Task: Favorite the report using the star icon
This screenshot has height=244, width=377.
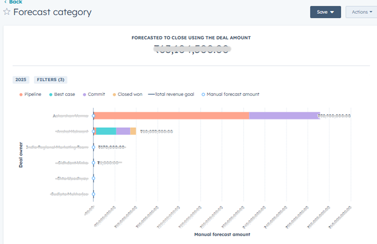Action: pos(7,12)
